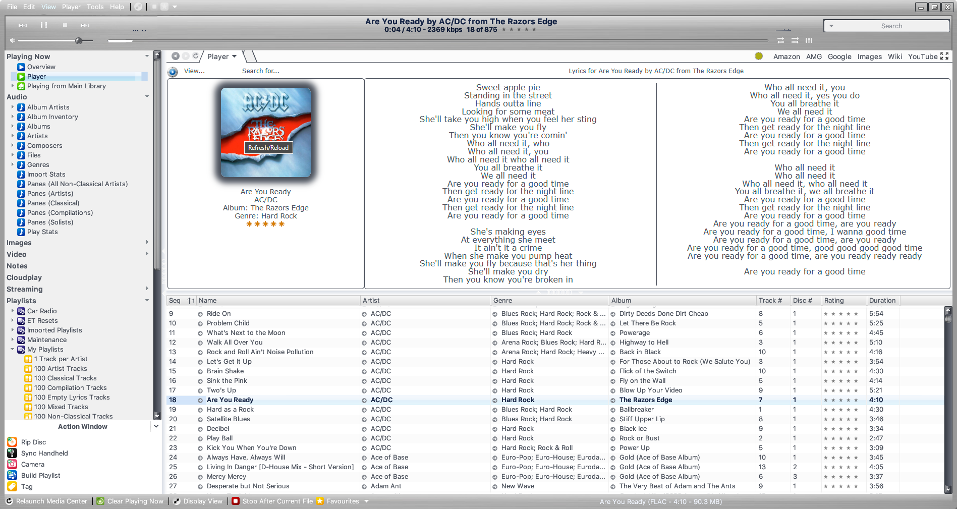Expand the Car Radio playlist group
The image size is (957, 509).
tap(13, 311)
